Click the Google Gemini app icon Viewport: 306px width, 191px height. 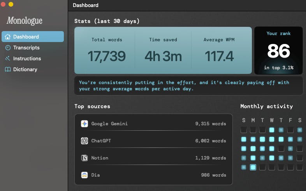(84, 124)
